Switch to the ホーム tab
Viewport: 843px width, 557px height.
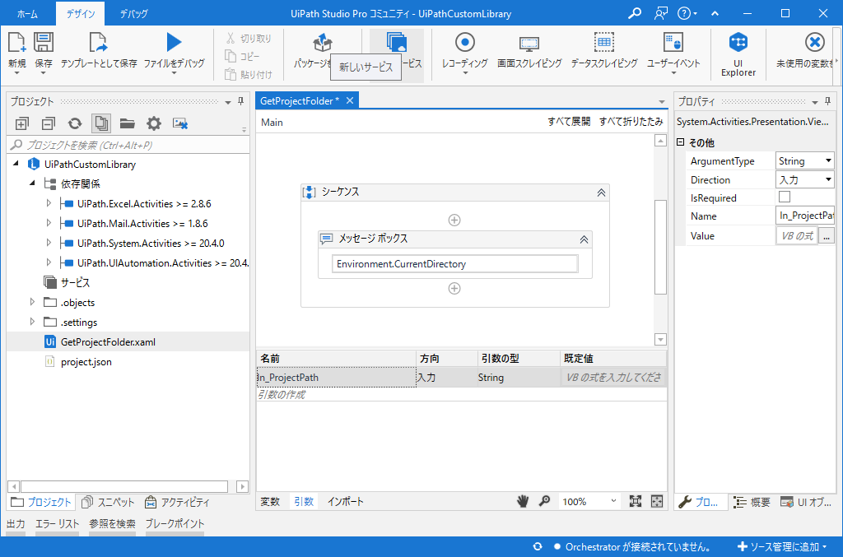(27, 14)
